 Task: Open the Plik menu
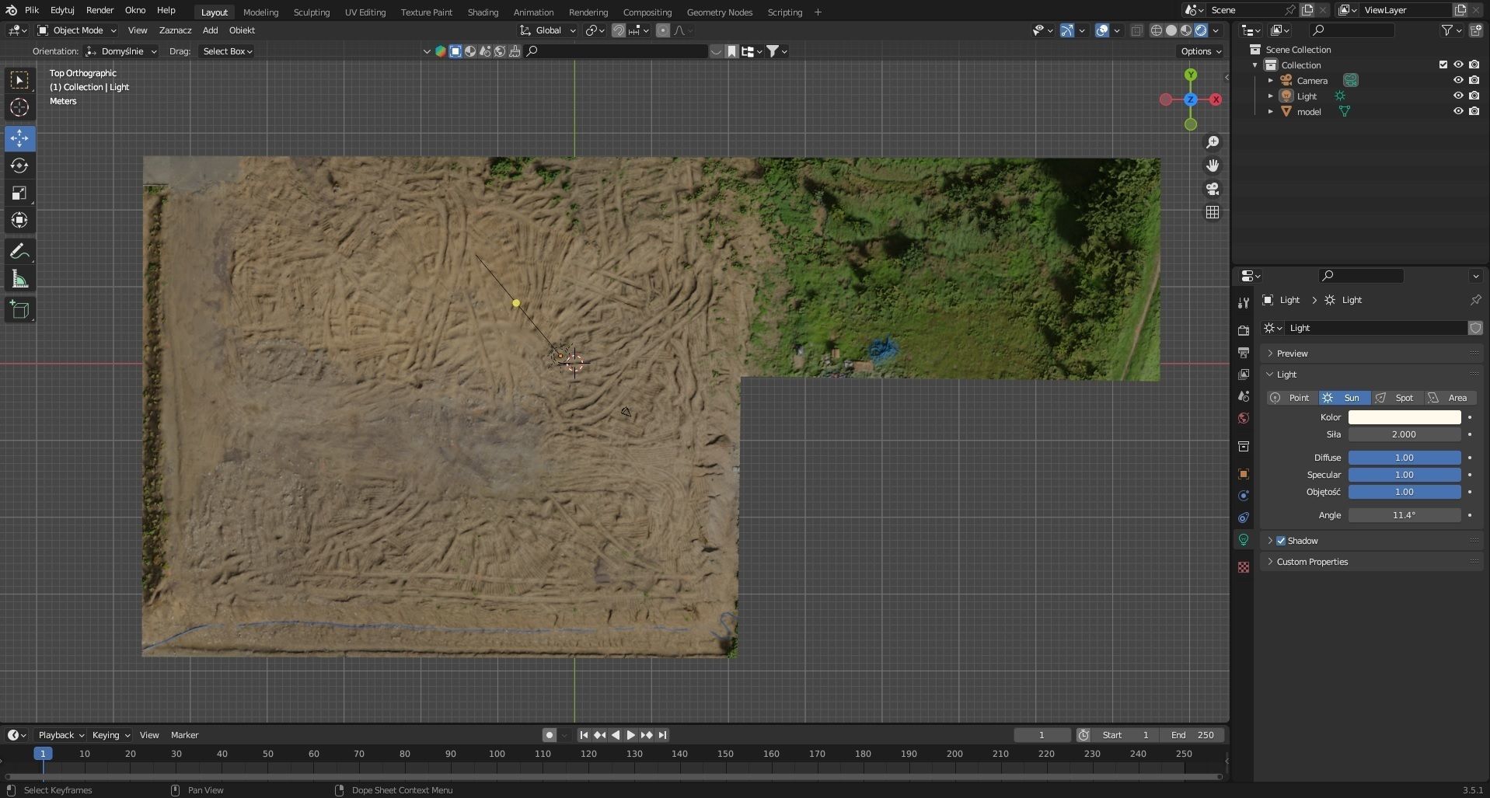click(32, 10)
